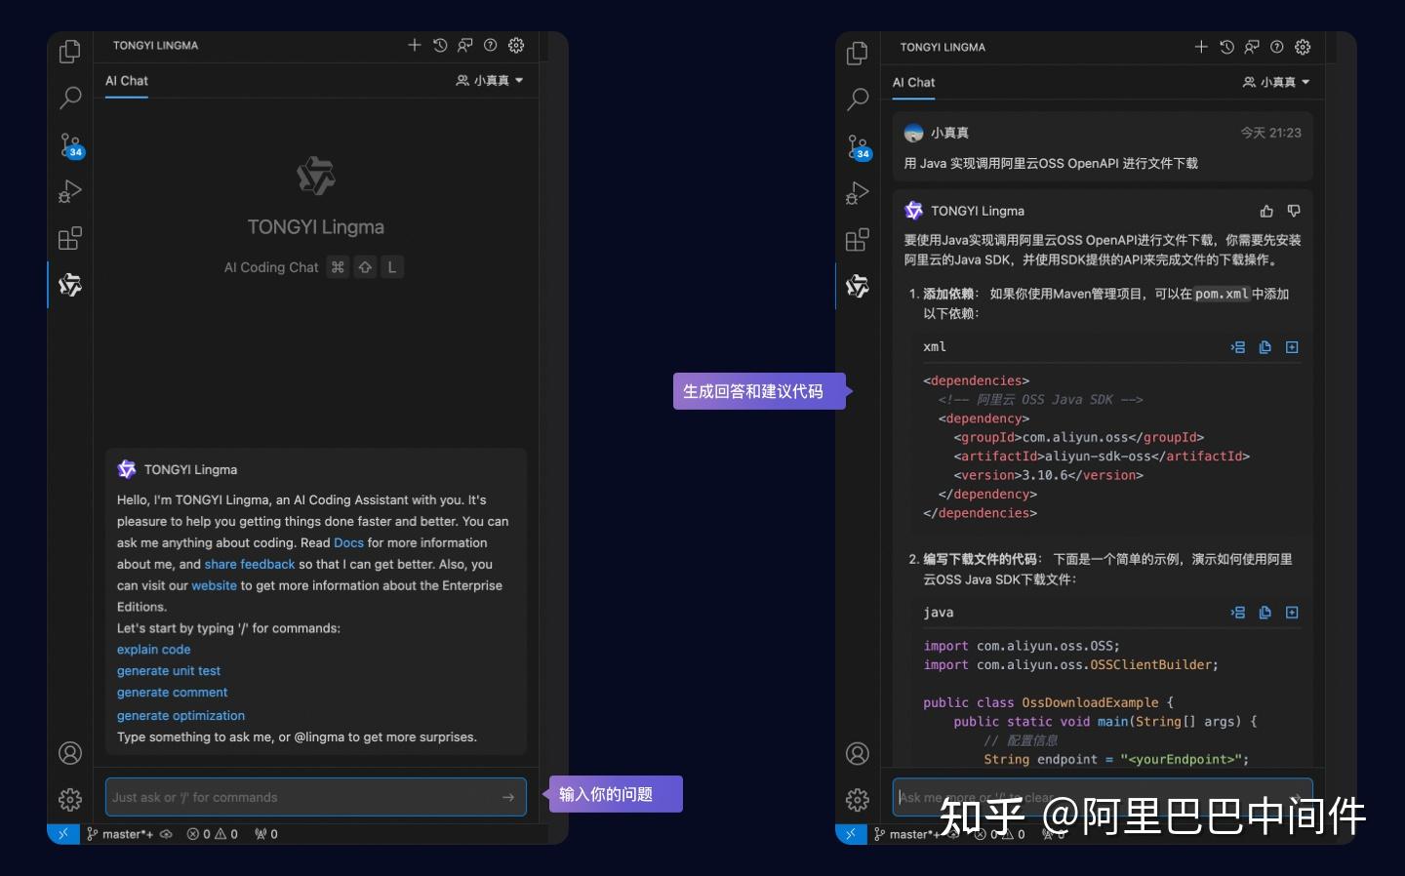1405x876 pixels.
Task: Click the 小真真 avatar in the question message
Action: (914, 133)
